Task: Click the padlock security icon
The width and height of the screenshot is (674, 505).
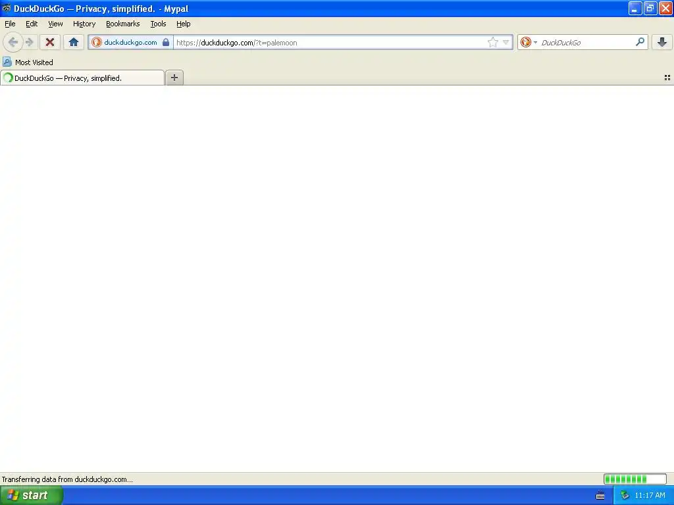Action: [165, 42]
